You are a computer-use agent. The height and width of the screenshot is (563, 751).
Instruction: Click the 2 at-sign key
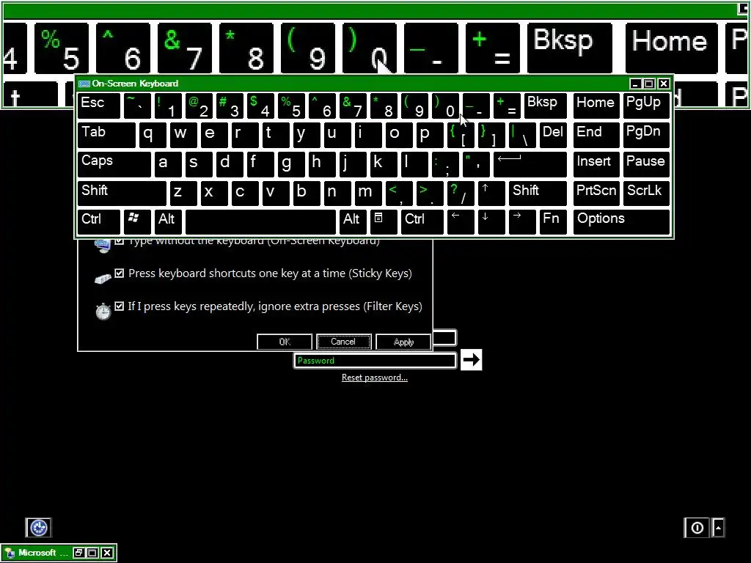point(199,106)
